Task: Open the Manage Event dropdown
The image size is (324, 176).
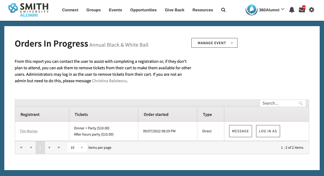Action: click(x=214, y=43)
